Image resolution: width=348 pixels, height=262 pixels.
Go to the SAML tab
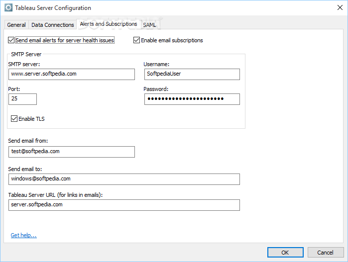pos(149,25)
